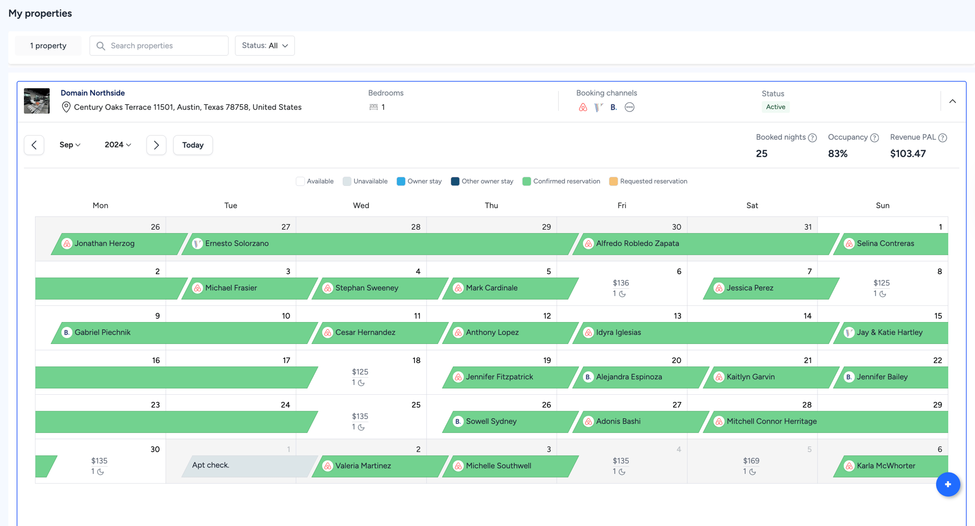Click the Airbnb booking channel icon
The image size is (975, 526).
click(583, 107)
